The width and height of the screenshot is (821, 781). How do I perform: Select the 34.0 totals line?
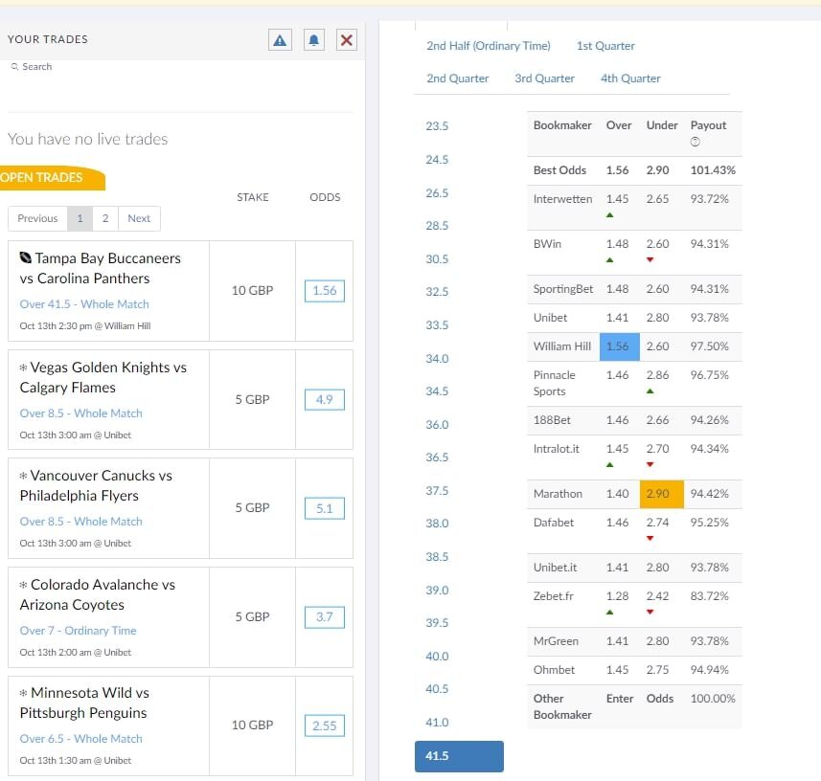click(437, 358)
